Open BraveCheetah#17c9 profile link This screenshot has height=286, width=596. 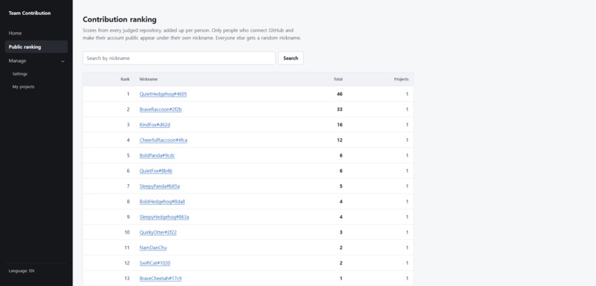pyautogui.click(x=160, y=279)
